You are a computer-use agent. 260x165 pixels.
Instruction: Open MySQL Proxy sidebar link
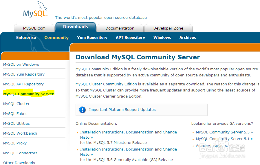[x=15, y=143]
